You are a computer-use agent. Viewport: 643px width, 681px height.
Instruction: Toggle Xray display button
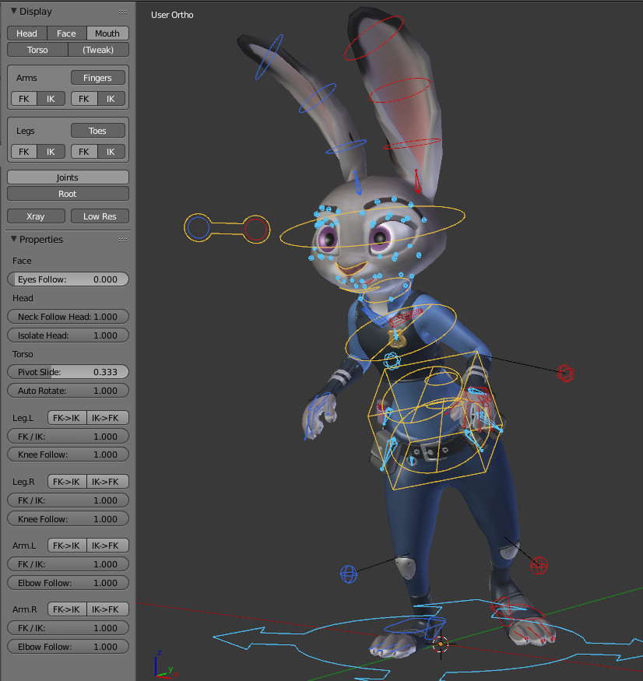pyautogui.click(x=36, y=216)
